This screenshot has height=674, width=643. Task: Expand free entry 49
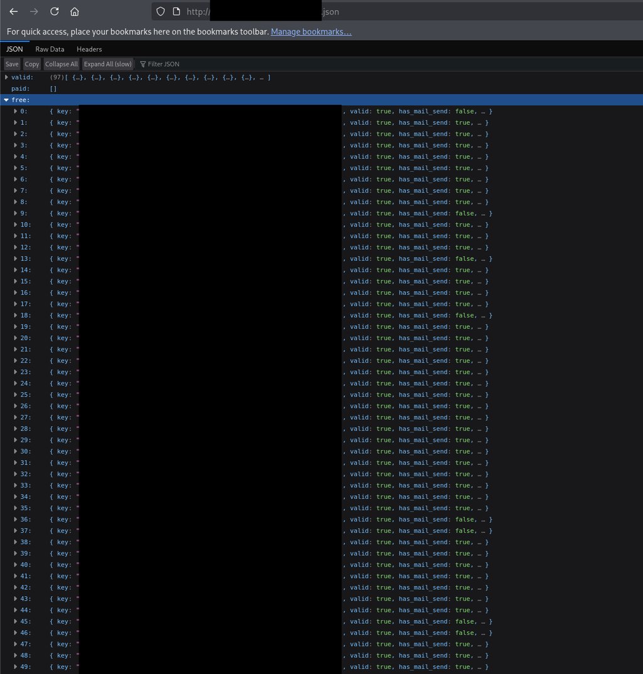(x=16, y=666)
